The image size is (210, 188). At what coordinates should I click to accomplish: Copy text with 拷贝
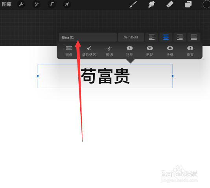129,51
